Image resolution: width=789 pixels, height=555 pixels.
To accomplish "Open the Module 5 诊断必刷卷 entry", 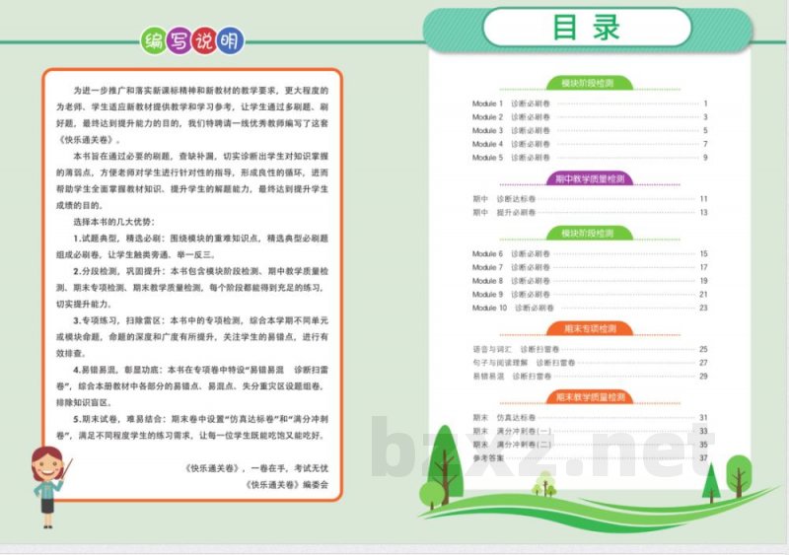I will coord(590,158).
